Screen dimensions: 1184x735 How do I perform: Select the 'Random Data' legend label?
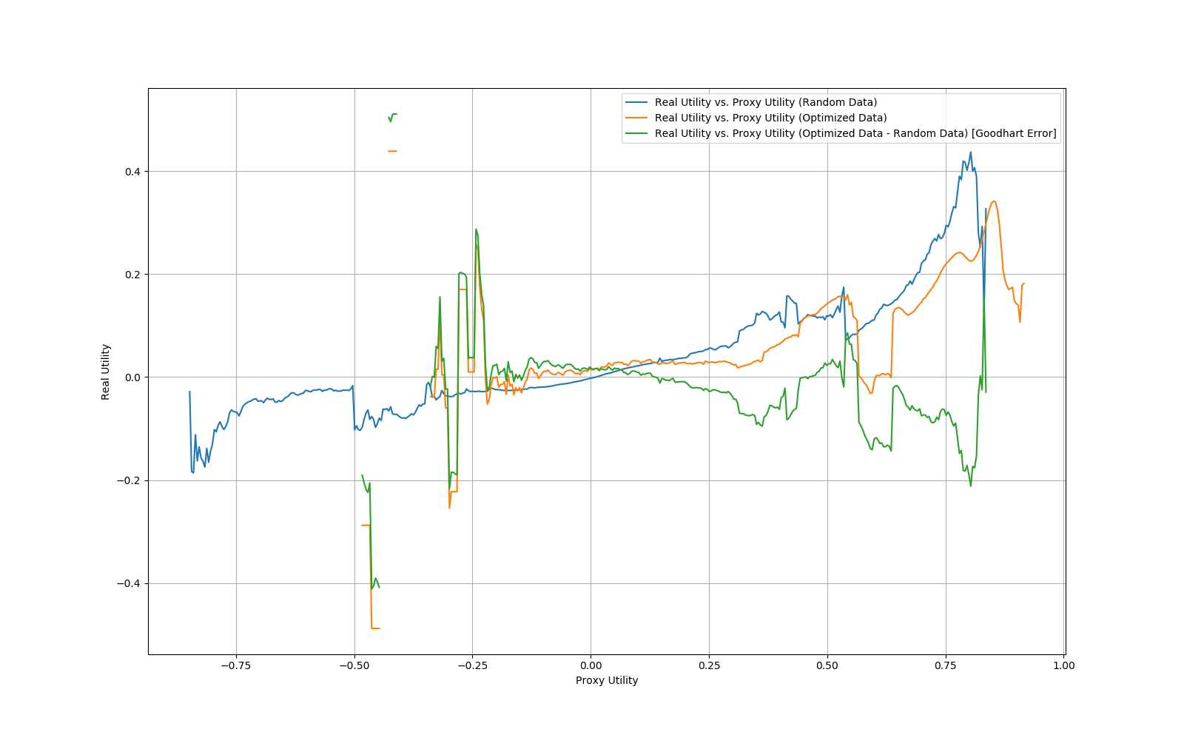765,102
